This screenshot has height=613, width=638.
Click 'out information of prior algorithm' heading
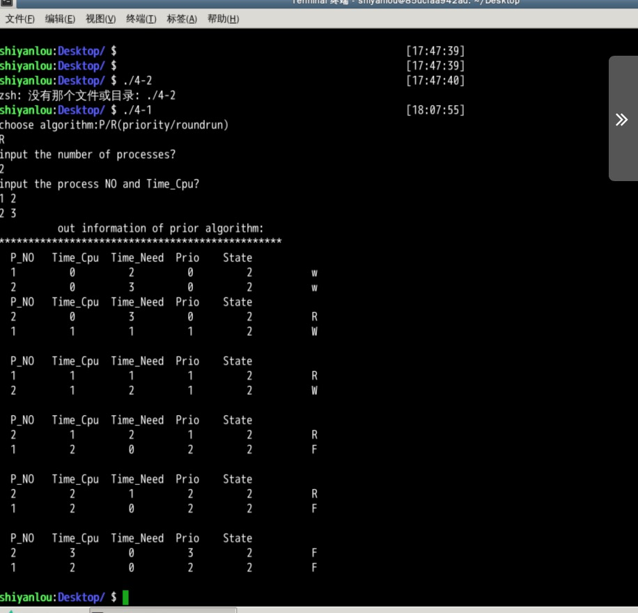(x=160, y=228)
